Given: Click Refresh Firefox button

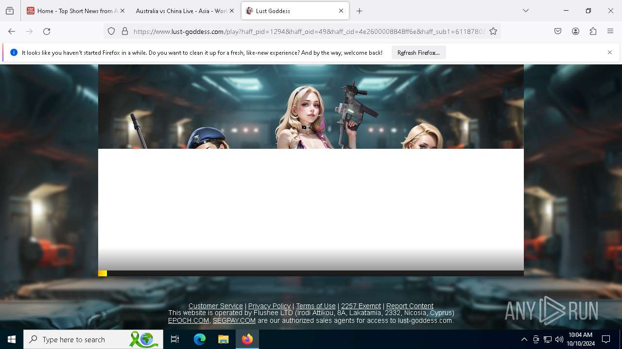Looking at the screenshot, I should click(x=418, y=52).
